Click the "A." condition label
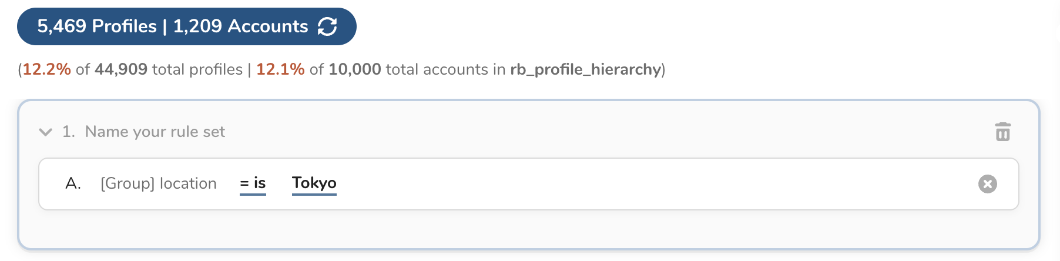Viewport: 1060px width, 261px height. (x=73, y=183)
